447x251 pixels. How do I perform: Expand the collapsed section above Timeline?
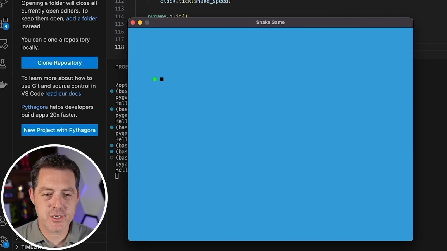(x=17, y=238)
